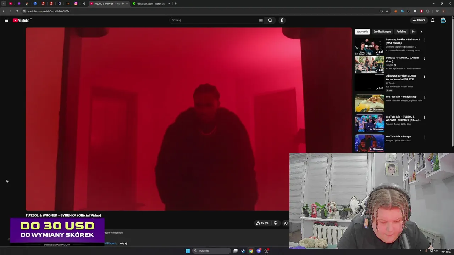Viewport: 454px width, 255px height.
Task: Go to YouTube home via logo
Action: coord(22,21)
